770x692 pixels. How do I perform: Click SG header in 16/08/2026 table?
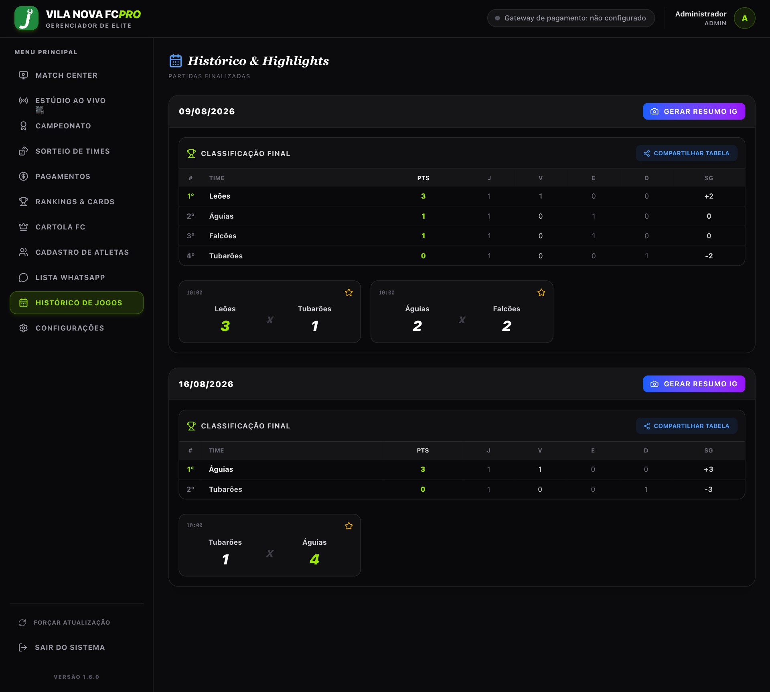point(708,451)
